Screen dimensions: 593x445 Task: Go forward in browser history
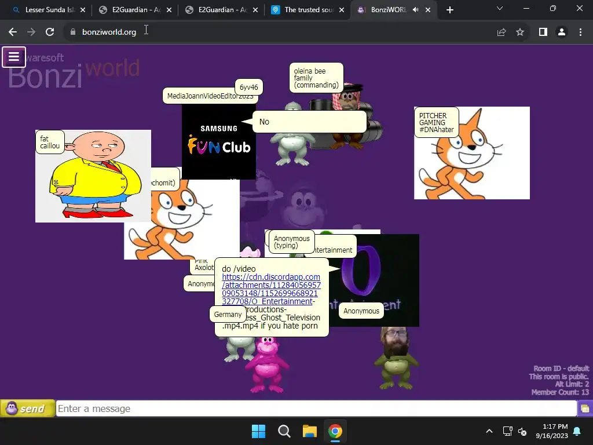click(31, 32)
